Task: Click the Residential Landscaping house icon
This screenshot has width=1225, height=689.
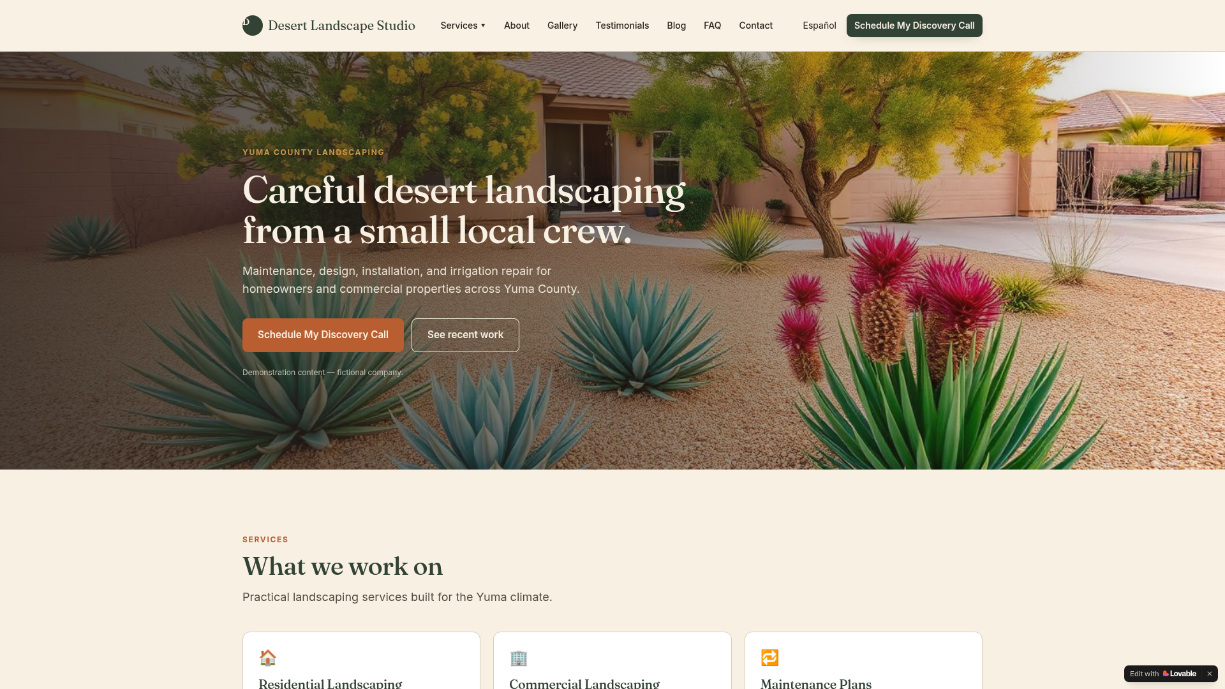Action: (x=268, y=658)
